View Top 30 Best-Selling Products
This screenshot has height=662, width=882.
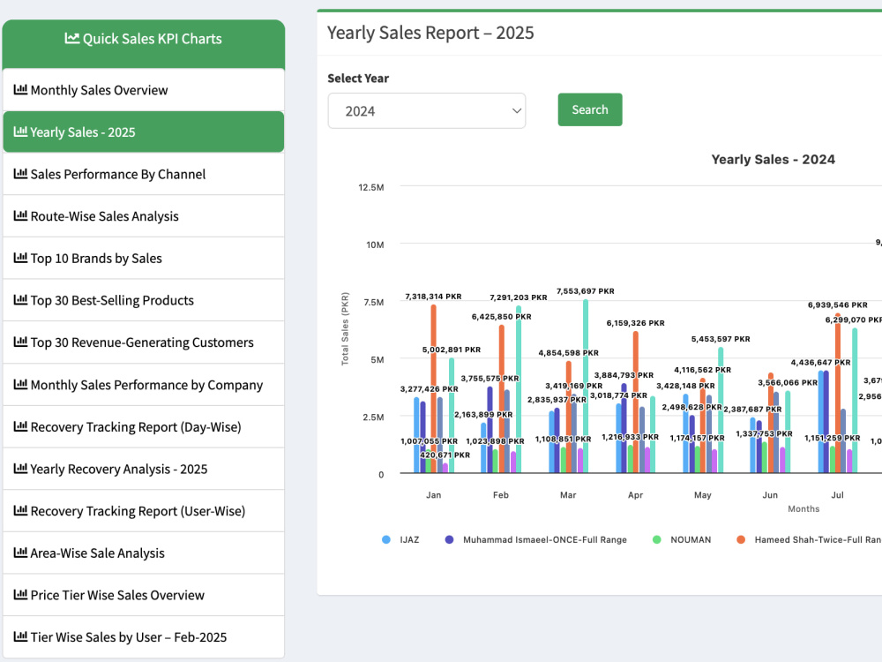tap(144, 300)
